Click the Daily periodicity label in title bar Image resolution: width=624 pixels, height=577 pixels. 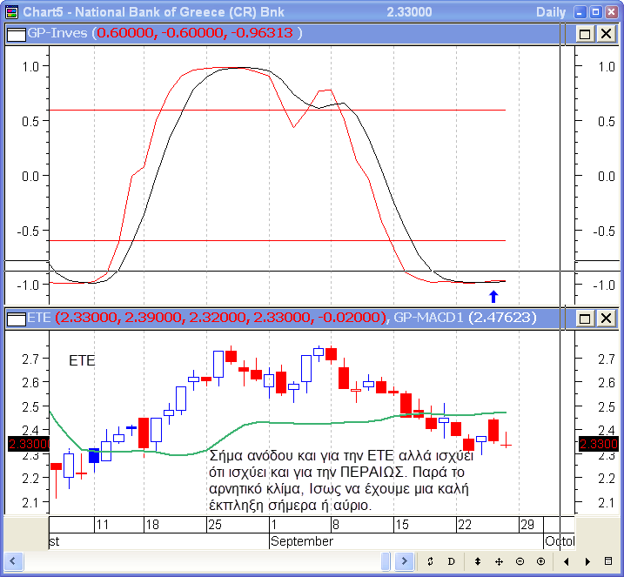pos(550,12)
